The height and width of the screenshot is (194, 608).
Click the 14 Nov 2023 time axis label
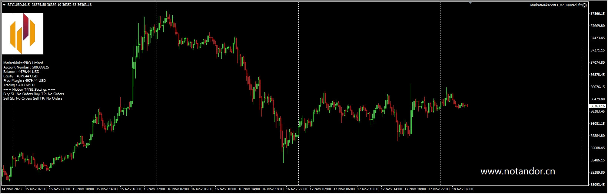pos(11,189)
